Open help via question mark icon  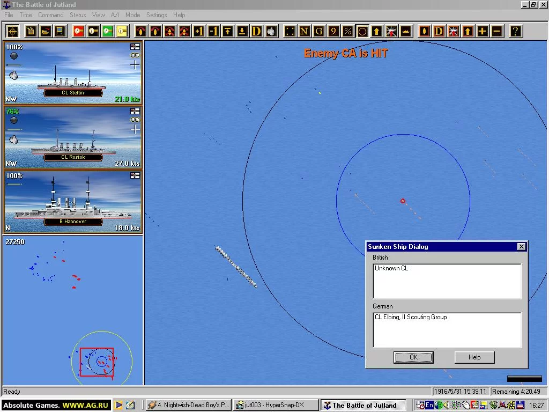click(x=515, y=31)
